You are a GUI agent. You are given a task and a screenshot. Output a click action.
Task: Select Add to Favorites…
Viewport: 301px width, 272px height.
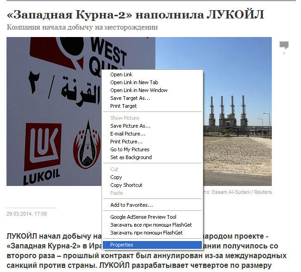[152, 205]
